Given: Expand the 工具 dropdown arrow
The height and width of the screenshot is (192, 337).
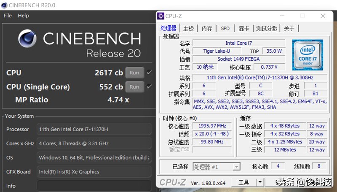Looking at the screenshot, I should [260, 183].
